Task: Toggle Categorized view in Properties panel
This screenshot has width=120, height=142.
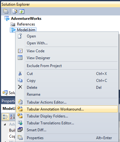Action: point(5,117)
